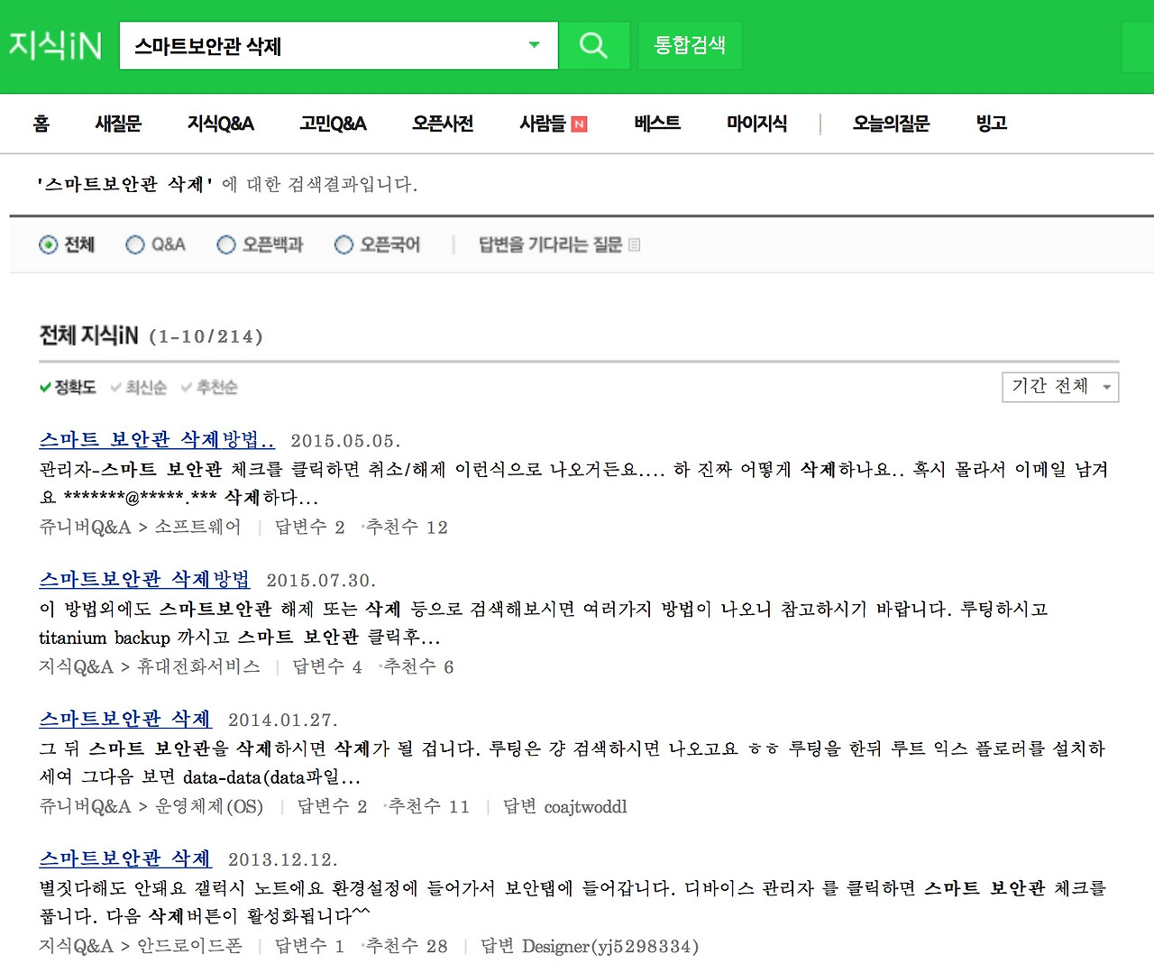The image size is (1154, 973).
Task: Select the Q&A filter radio button
Action: (135, 244)
